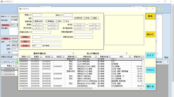Toggle 全てチェック in the background window
Screen dimensions: 174x97
point(3,62)
